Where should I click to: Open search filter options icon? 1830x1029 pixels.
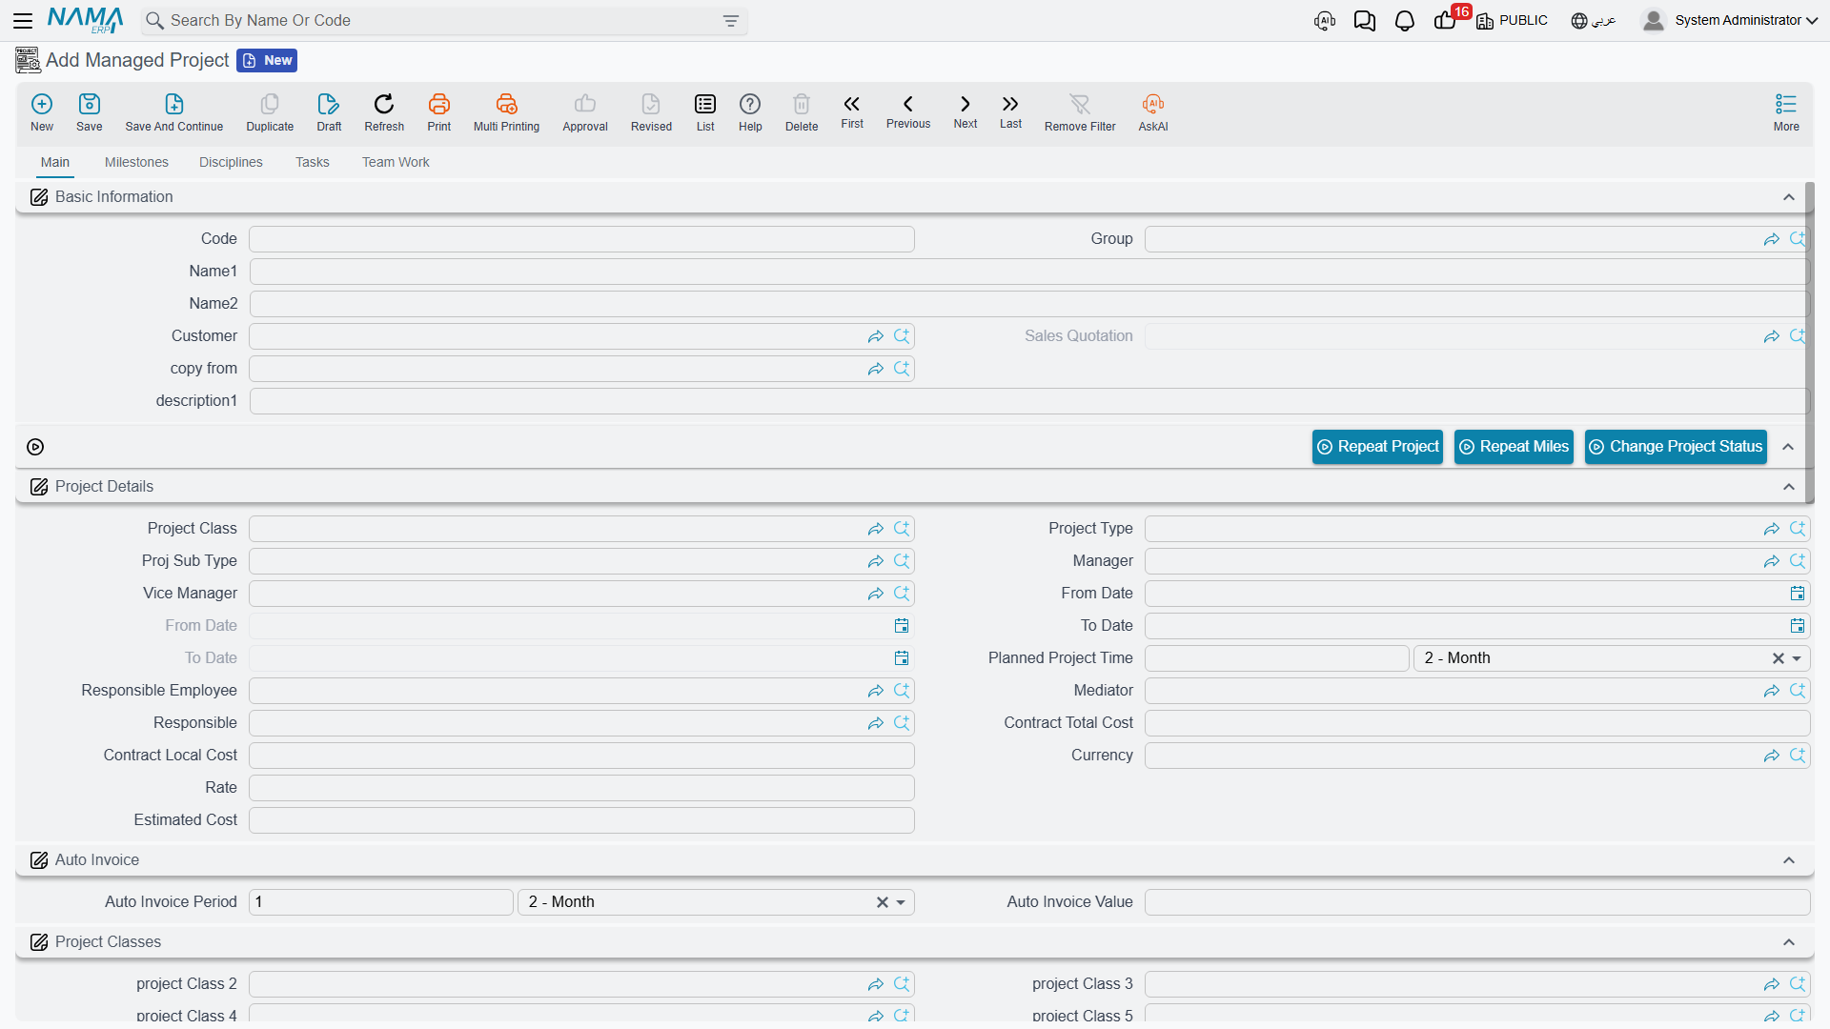[731, 21]
